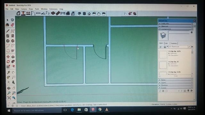Choose the Follow Me tool
The image size is (205, 115).
pos(13,62)
